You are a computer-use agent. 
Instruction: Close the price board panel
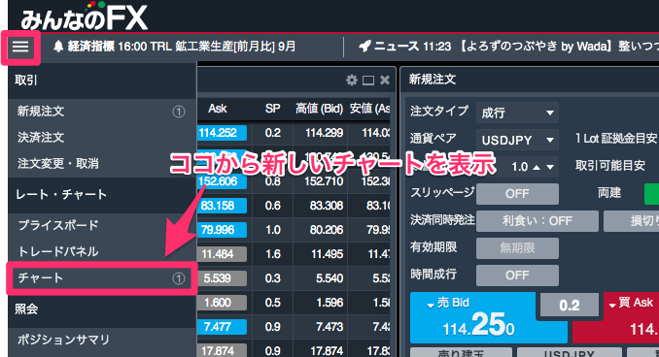(385, 80)
